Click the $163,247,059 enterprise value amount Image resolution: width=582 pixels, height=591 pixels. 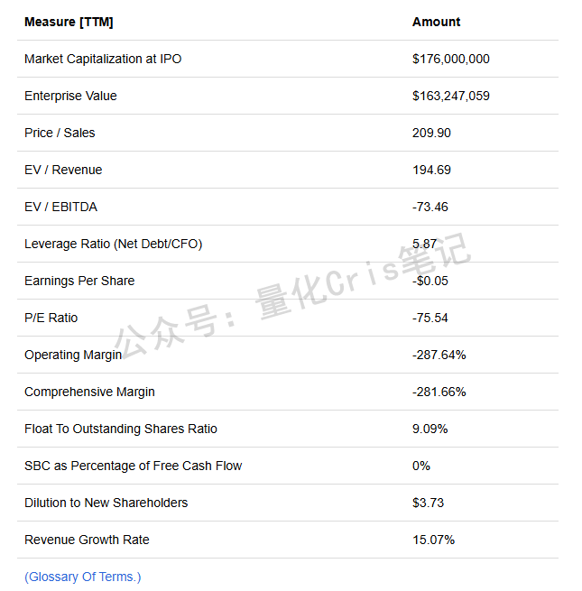450,96
